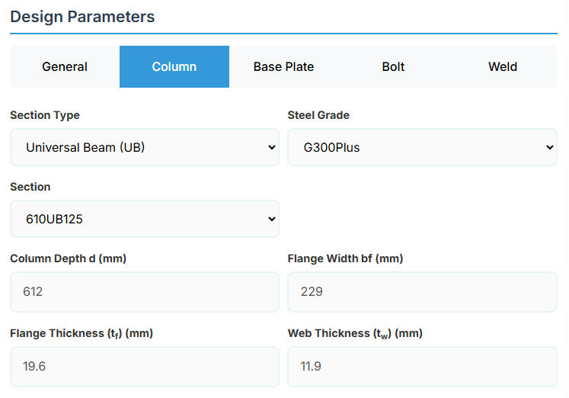This screenshot has width=569, height=398.
Task: Click the Flange Width bf (mm) label
Action: pos(345,258)
